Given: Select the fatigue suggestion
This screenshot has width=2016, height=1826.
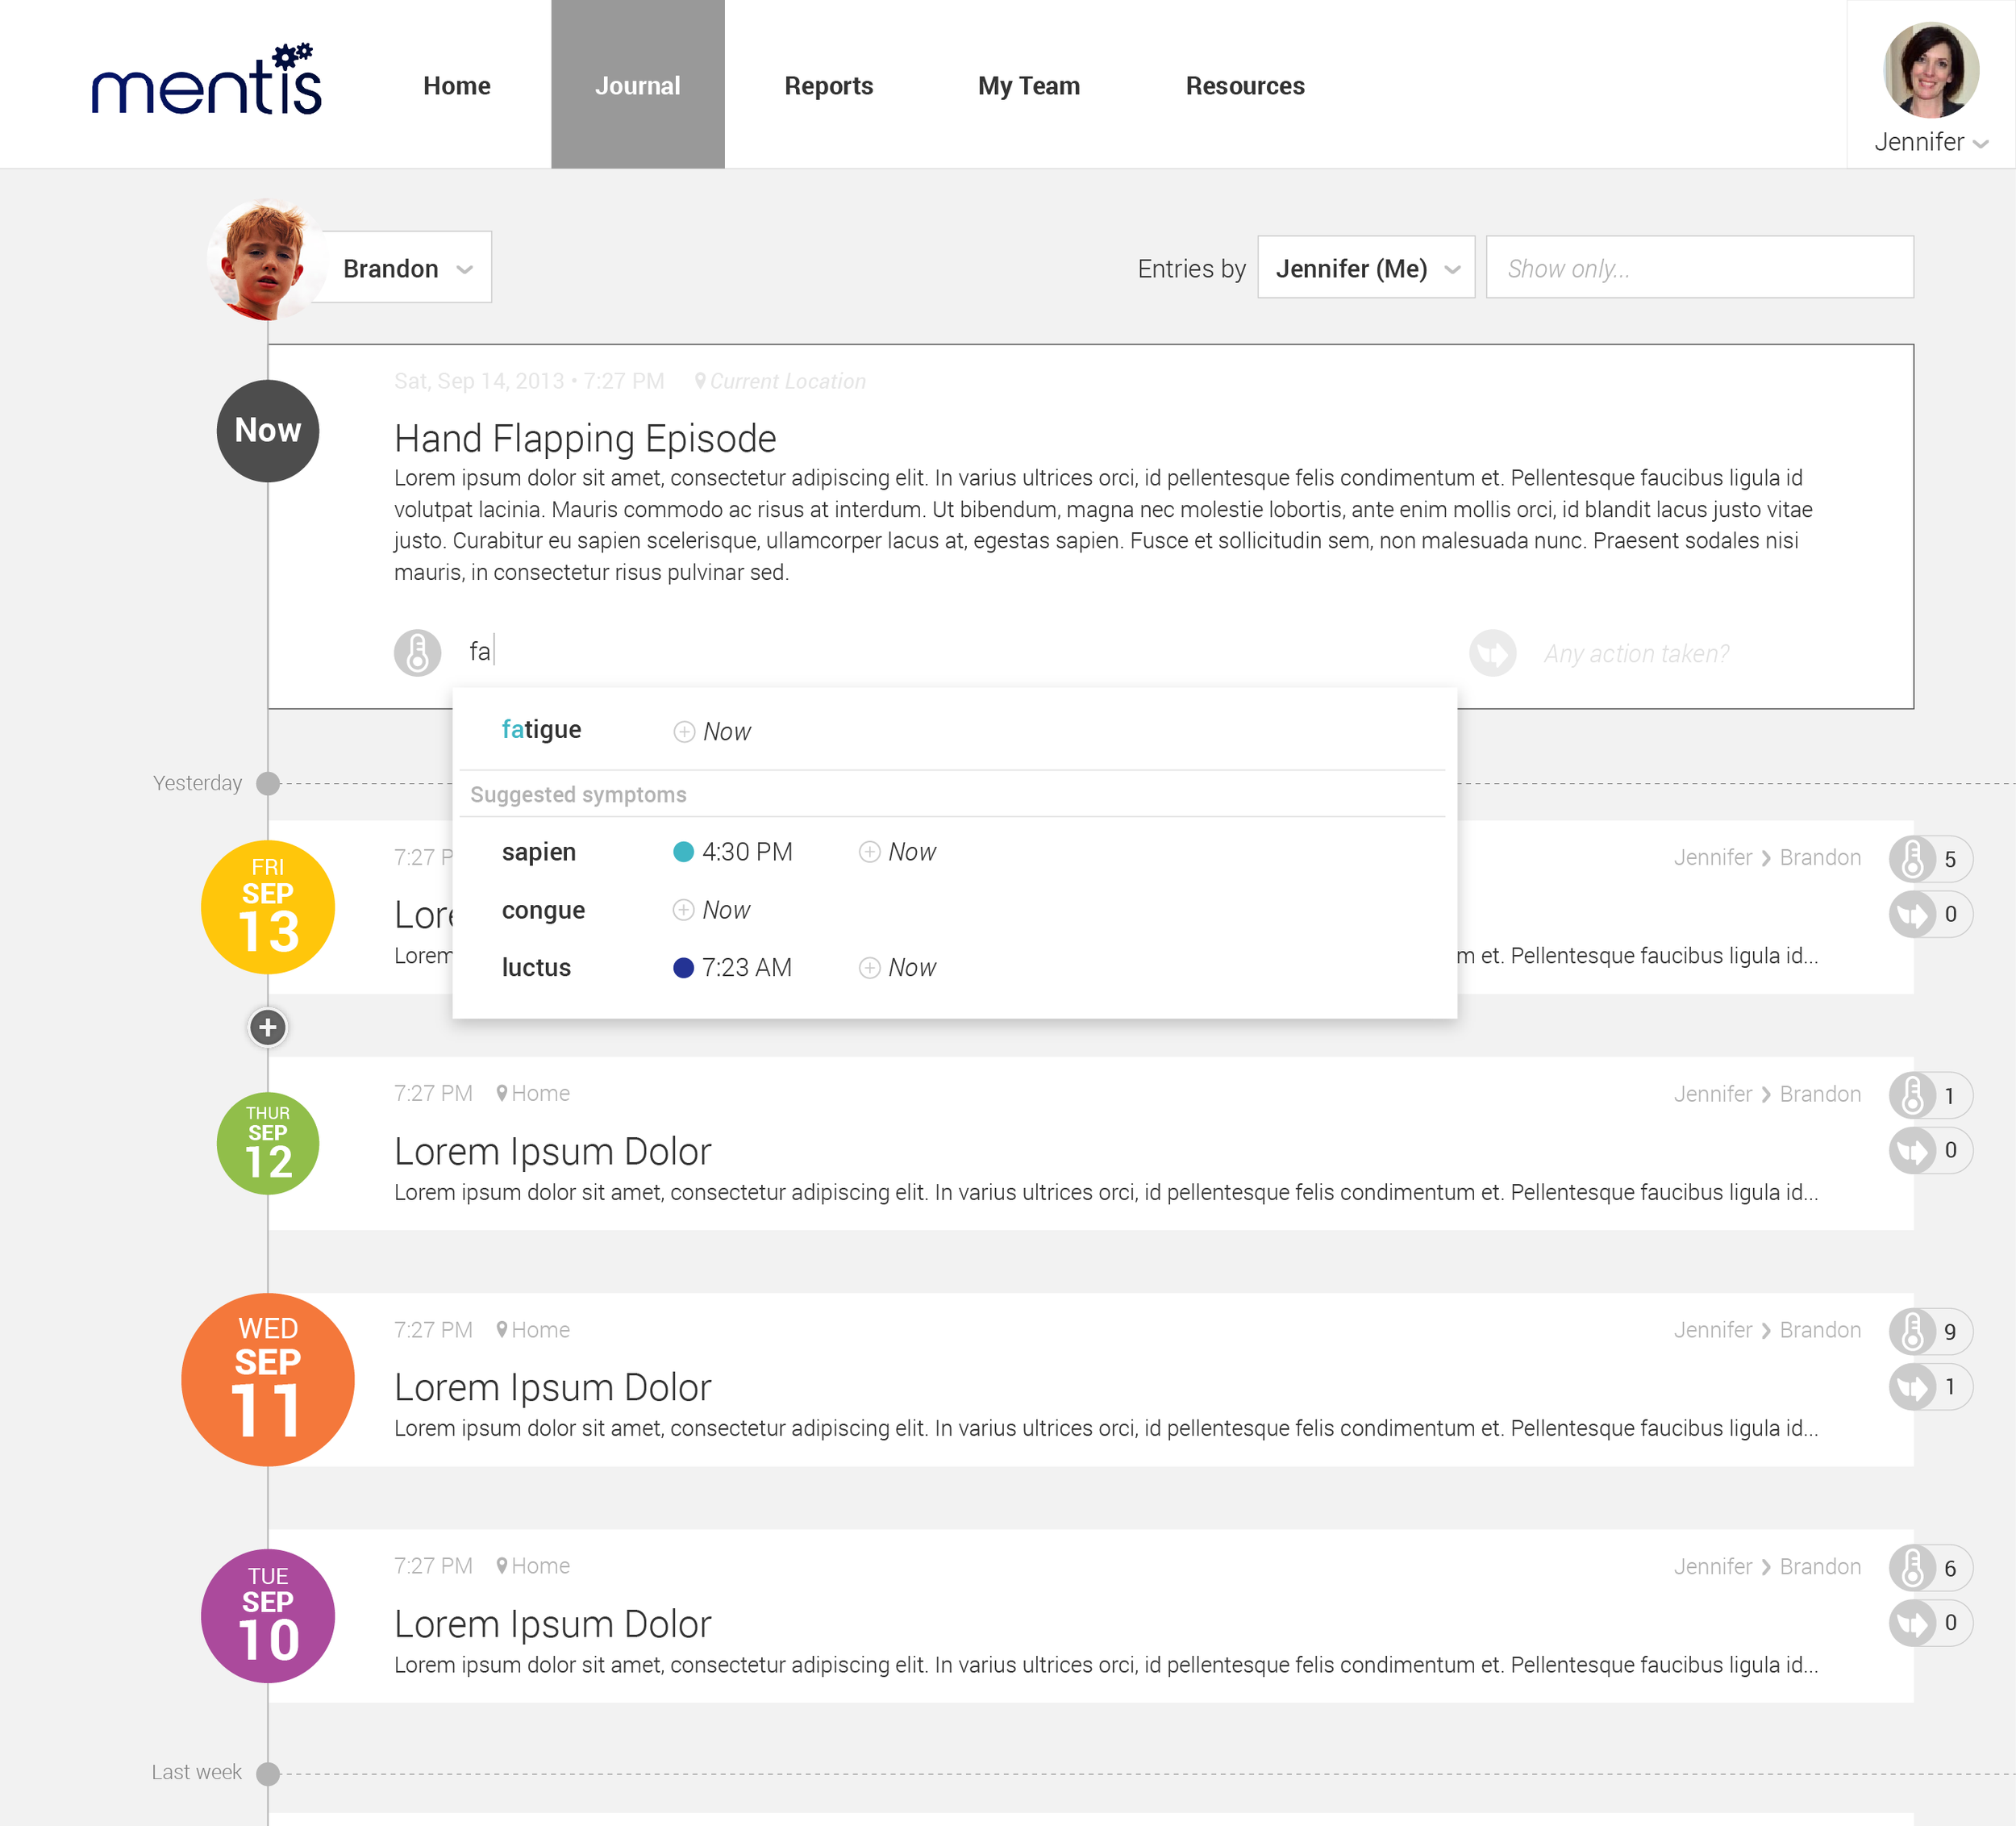Looking at the screenshot, I should [x=541, y=730].
